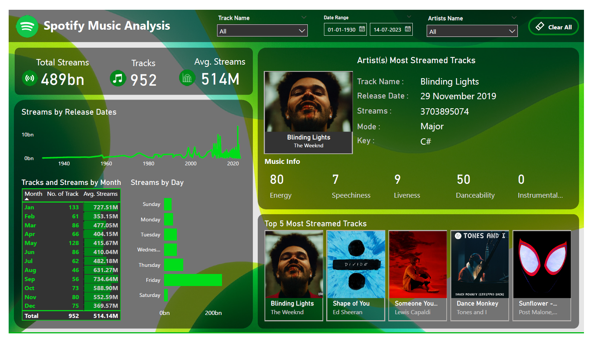593x342 pixels.
Task: Sort table by the Month column header
Action: pyautogui.click(x=33, y=194)
